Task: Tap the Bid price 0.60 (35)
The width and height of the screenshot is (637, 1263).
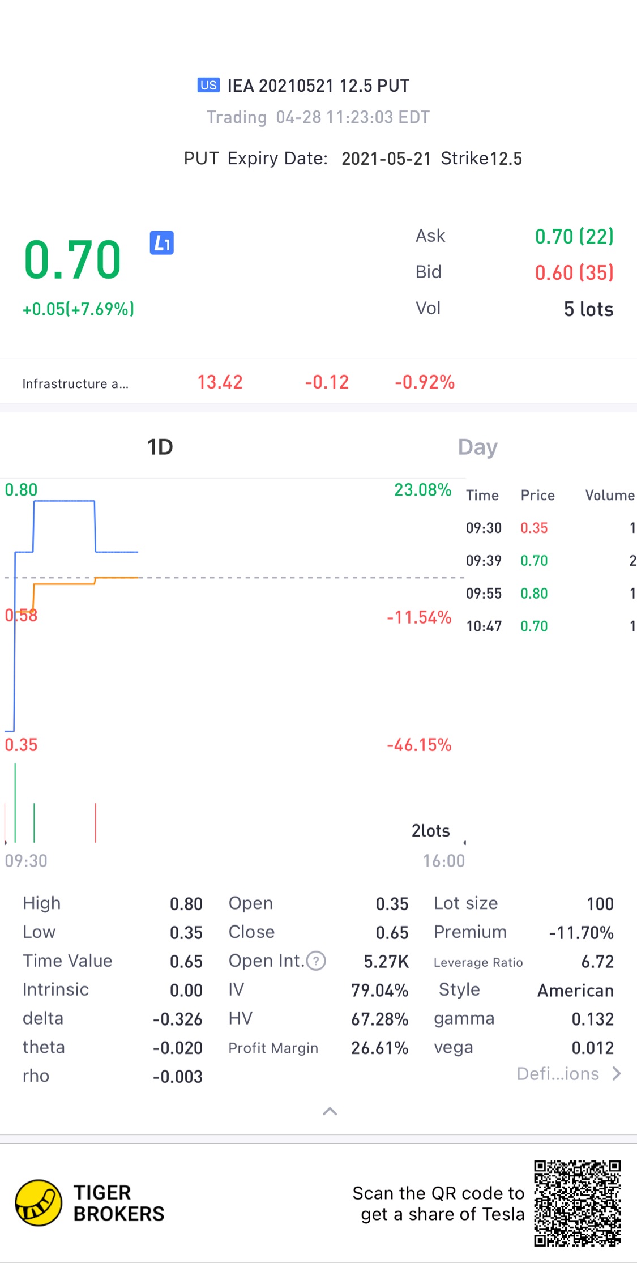Action: [x=574, y=272]
